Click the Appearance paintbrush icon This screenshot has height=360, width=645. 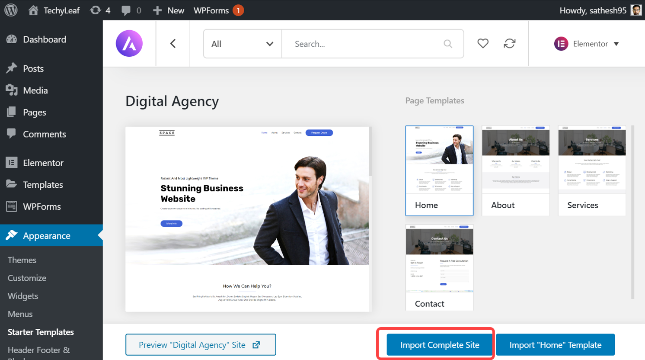pyautogui.click(x=12, y=235)
